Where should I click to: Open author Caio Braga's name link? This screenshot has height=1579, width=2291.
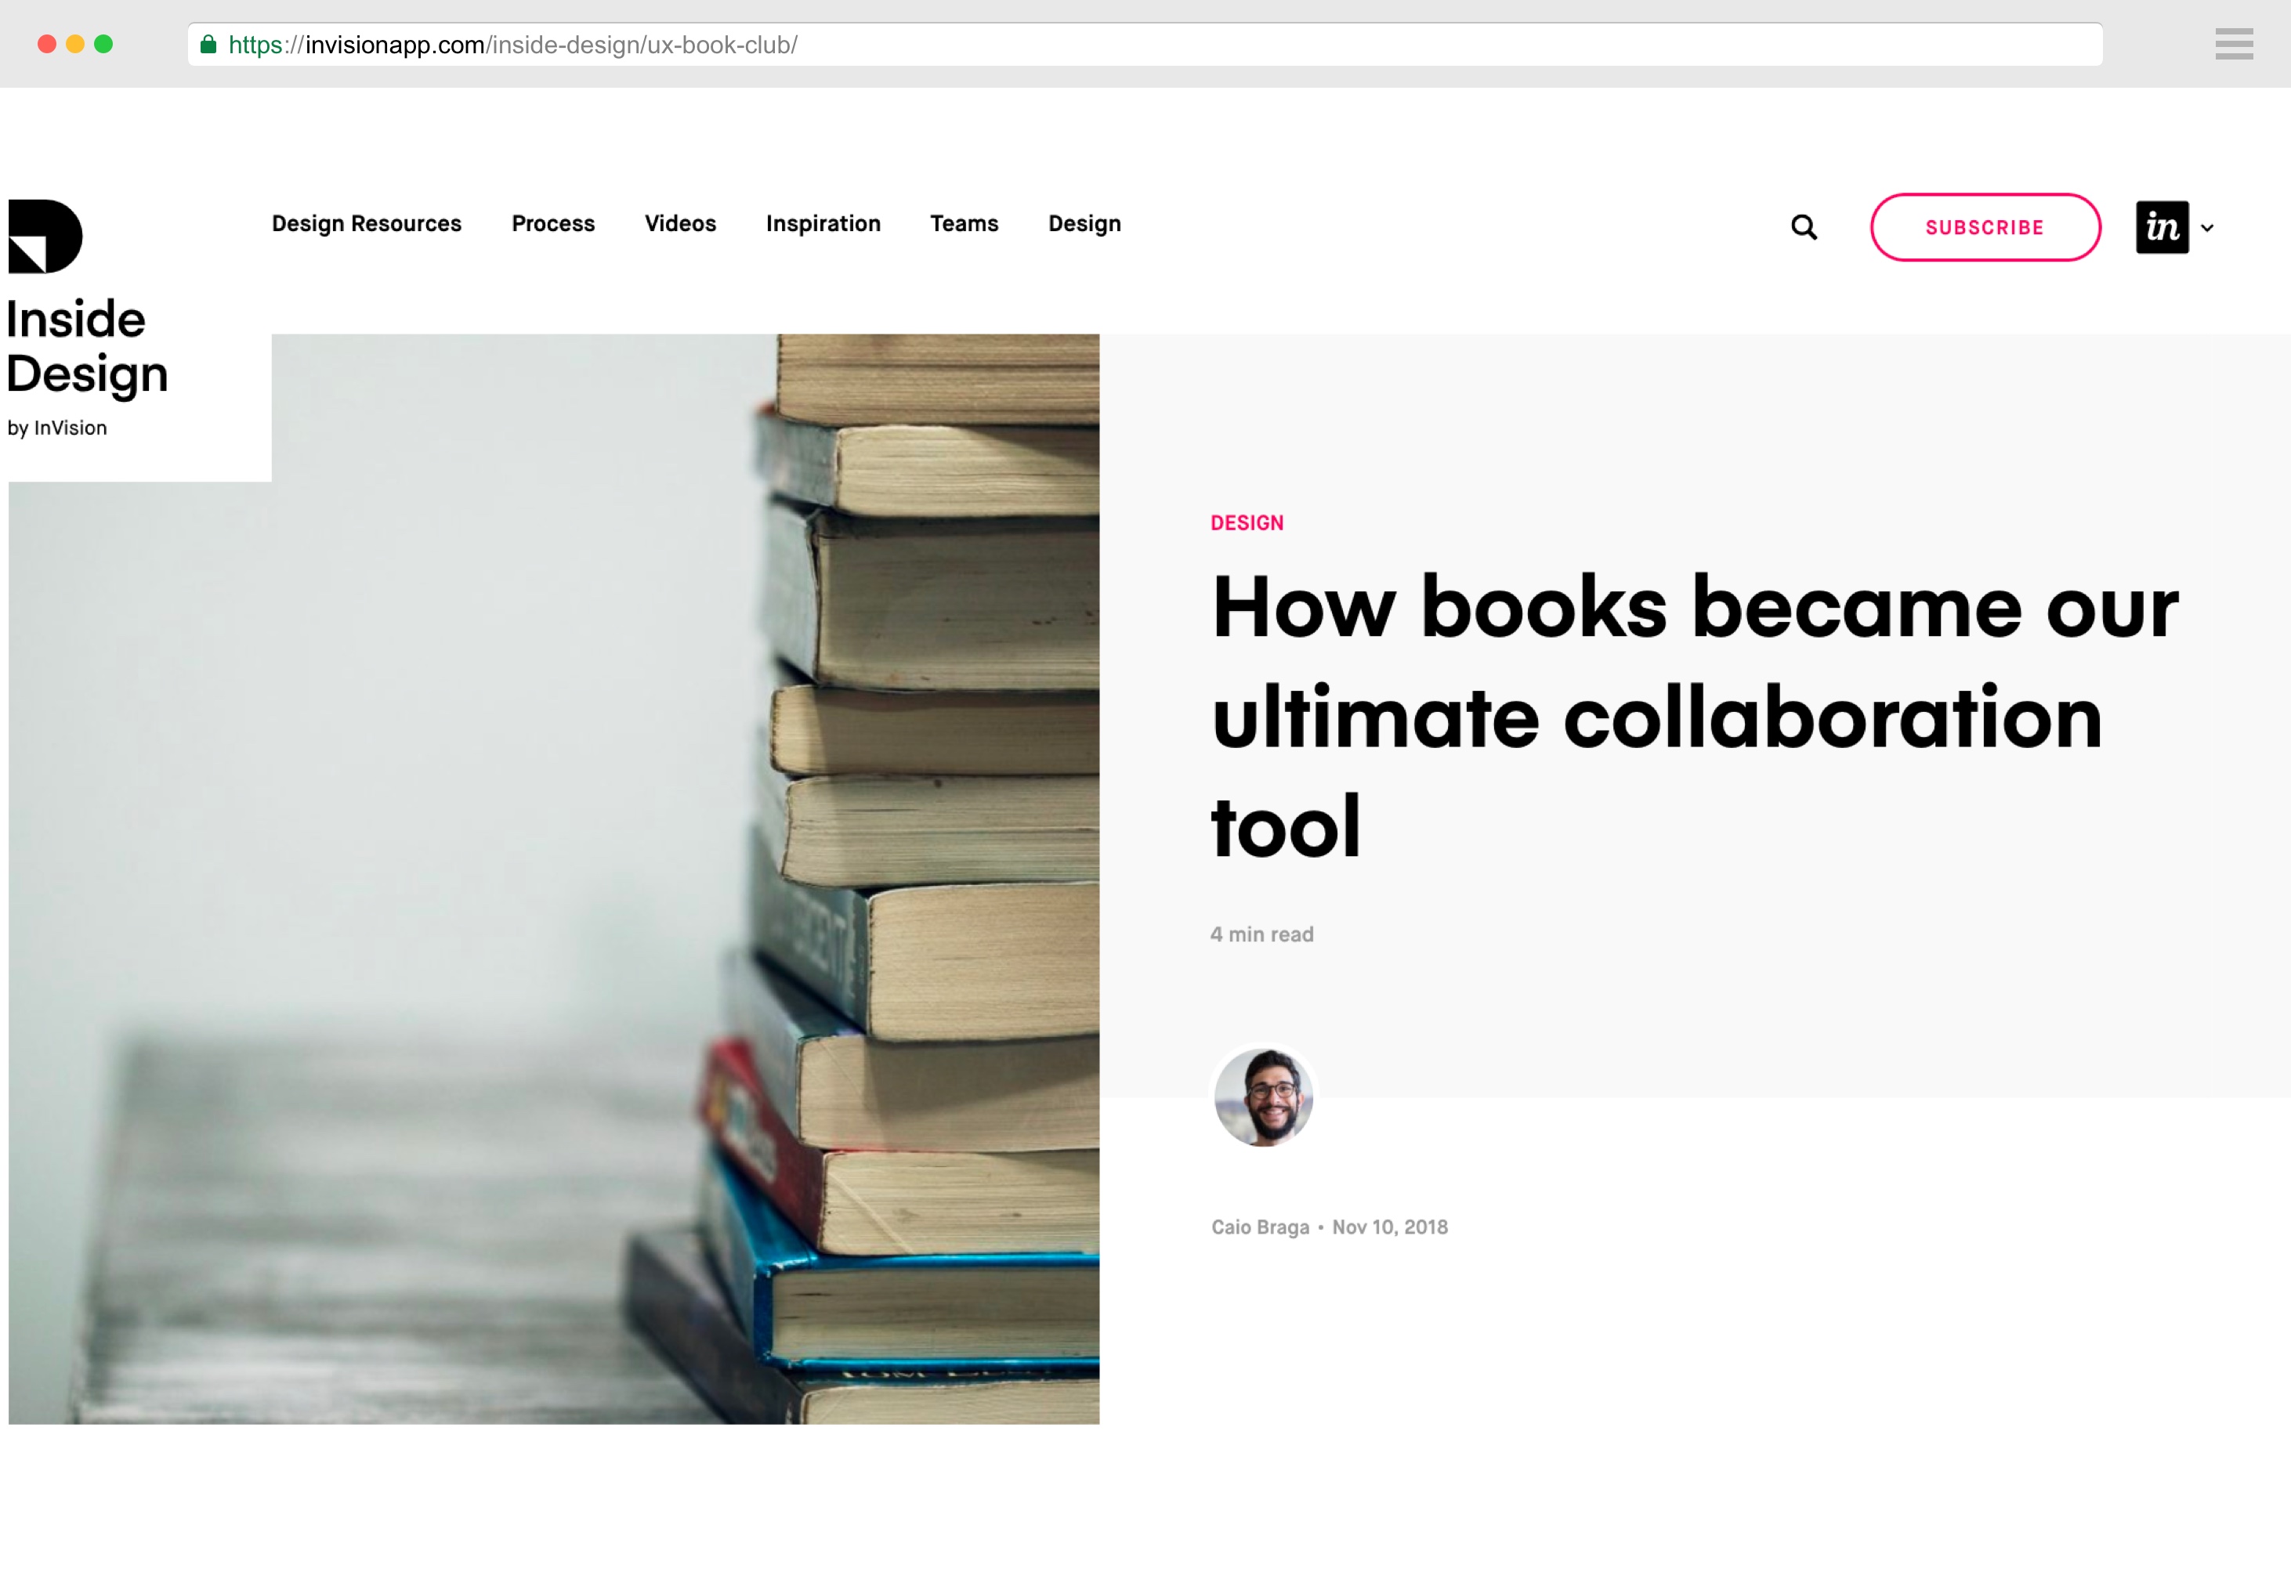[1259, 1227]
